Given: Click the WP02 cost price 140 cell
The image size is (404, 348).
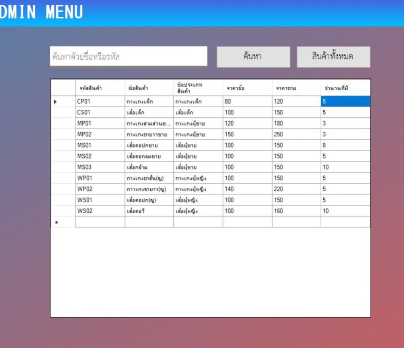Looking at the screenshot, I should click(247, 189).
